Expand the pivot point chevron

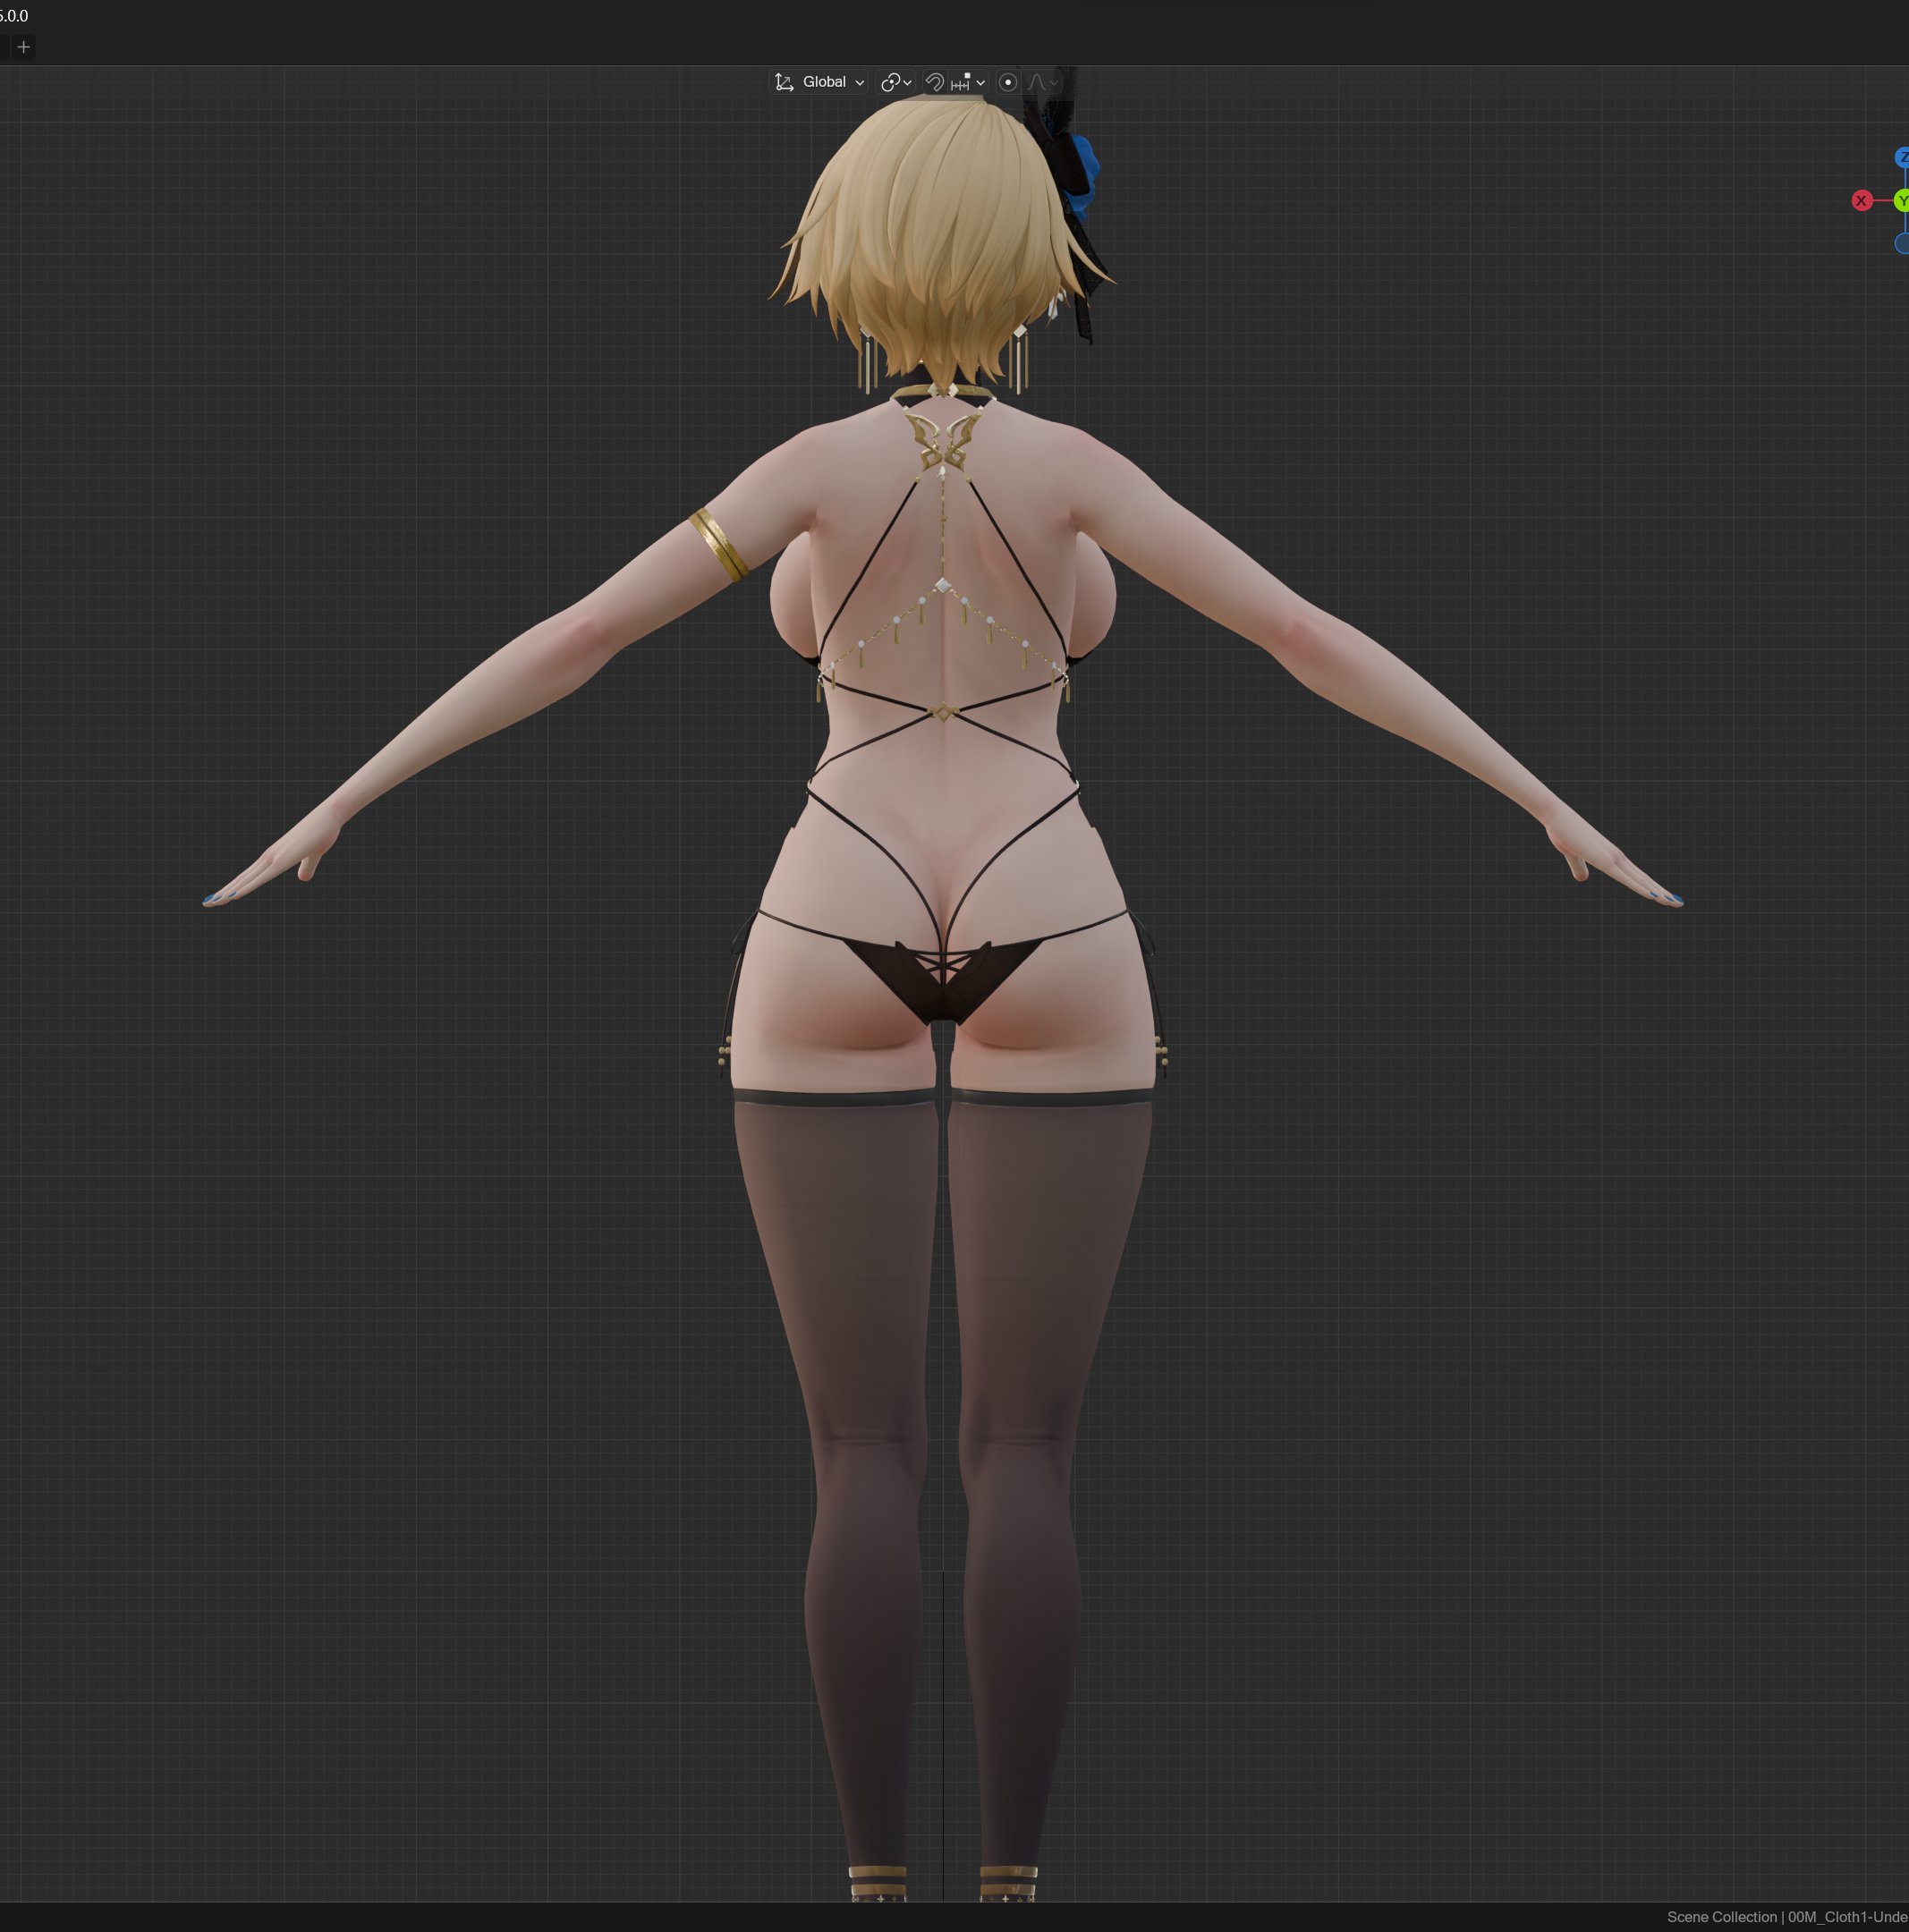[907, 83]
